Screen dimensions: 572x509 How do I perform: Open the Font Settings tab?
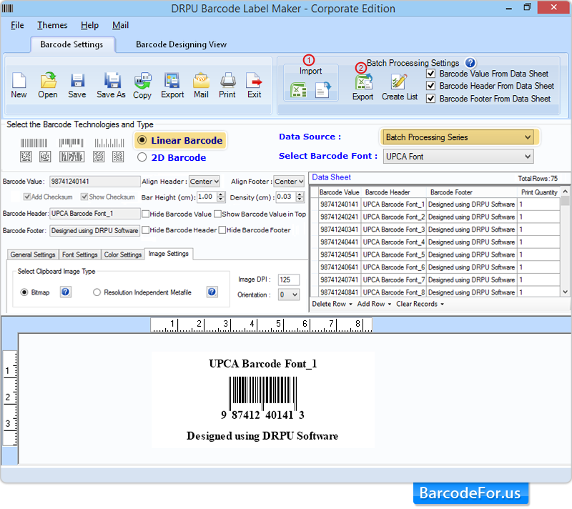(80, 254)
